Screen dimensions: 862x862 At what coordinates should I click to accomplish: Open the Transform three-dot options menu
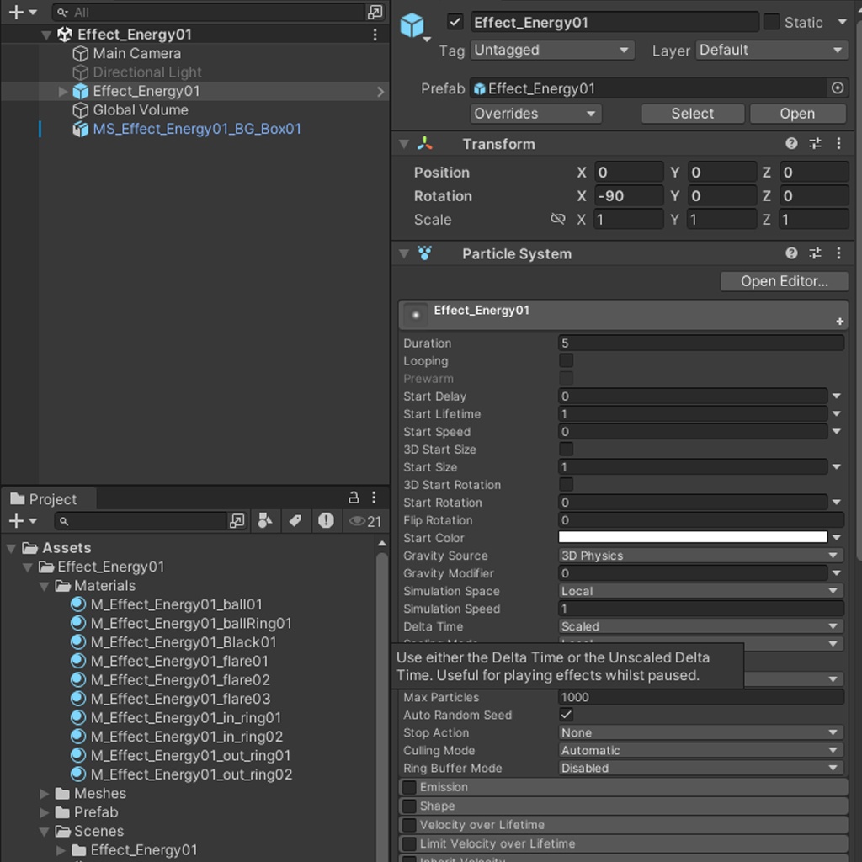838,144
